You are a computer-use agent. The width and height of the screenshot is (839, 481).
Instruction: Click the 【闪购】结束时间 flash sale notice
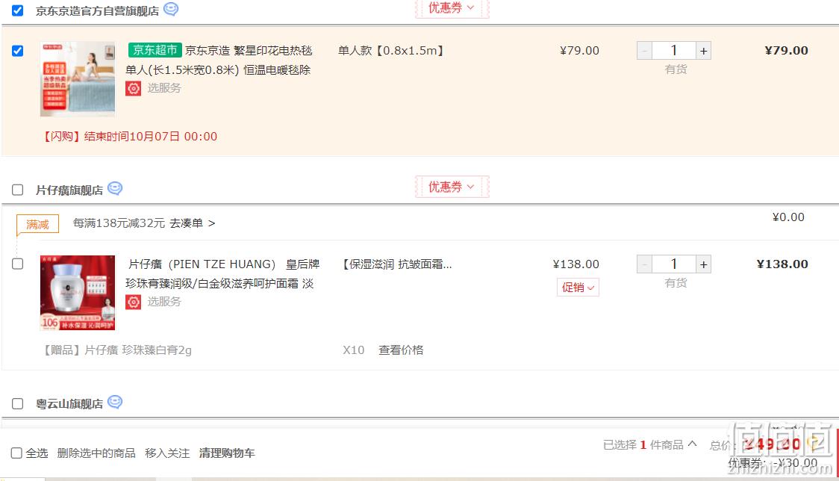(129, 137)
